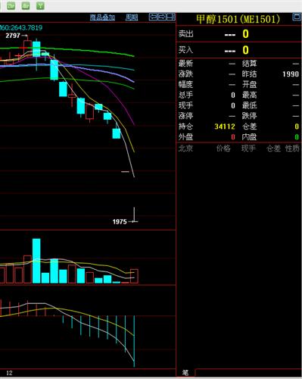
Task: Click the 卖出 sell price row
Action: [x=239, y=33]
